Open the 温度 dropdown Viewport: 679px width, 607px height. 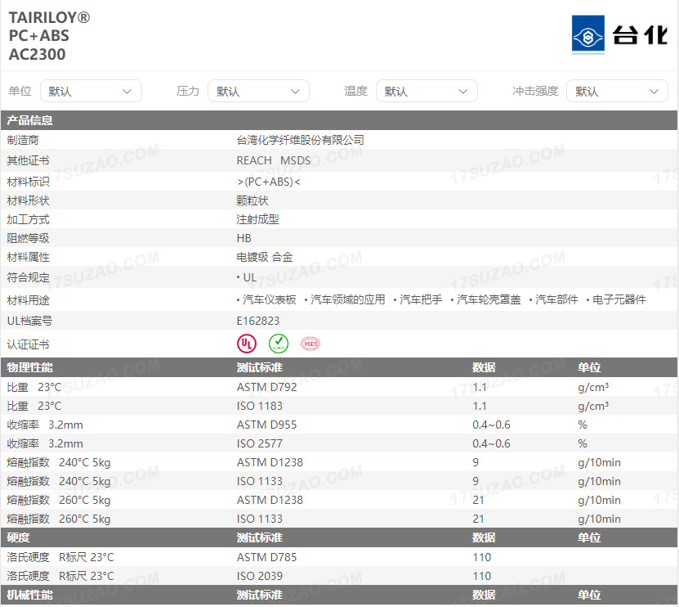[427, 91]
